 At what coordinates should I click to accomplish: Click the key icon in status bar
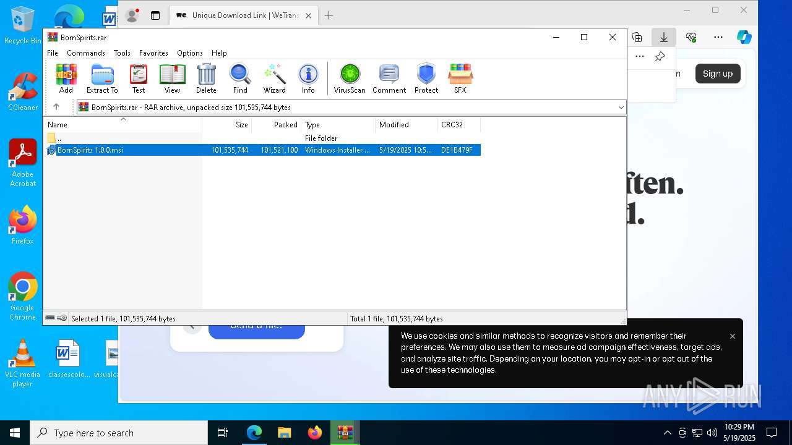pyautogui.click(x=62, y=318)
